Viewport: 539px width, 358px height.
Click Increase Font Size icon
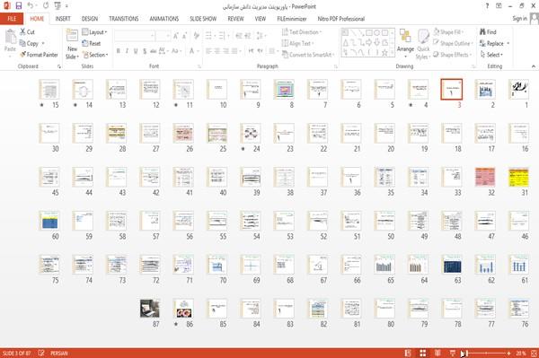pos(176,35)
